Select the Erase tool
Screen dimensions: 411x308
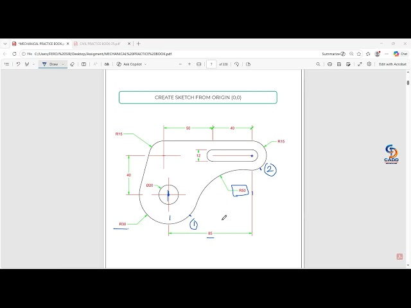click(73, 64)
